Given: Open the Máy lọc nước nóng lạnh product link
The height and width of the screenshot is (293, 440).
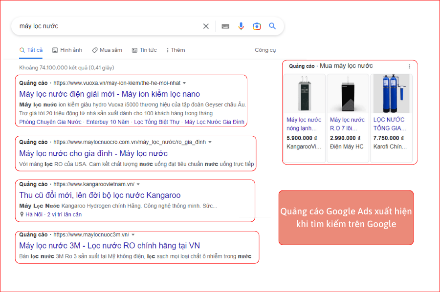Looking at the screenshot, I should (304, 124).
